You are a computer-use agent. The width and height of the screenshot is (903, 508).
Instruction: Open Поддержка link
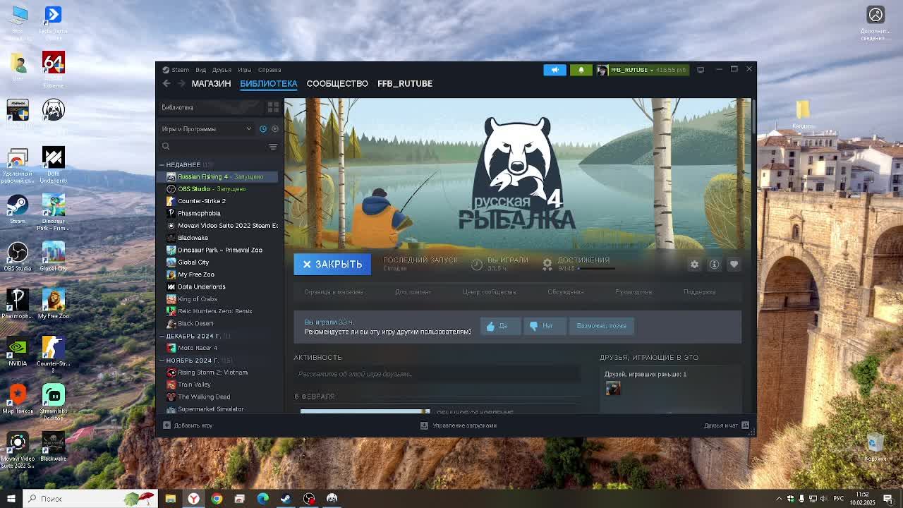[699, 291]
